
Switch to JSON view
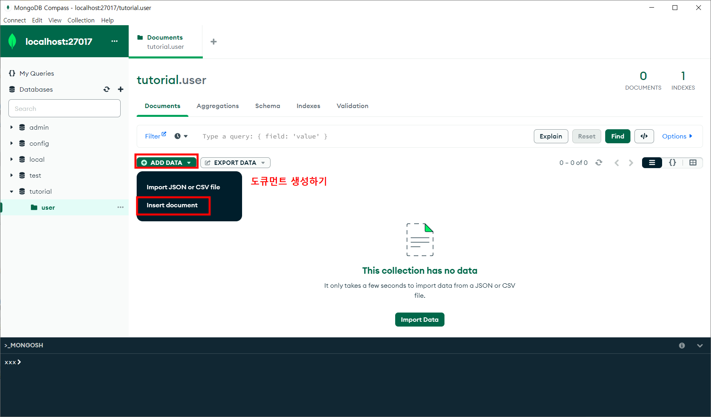click(673, 162)
